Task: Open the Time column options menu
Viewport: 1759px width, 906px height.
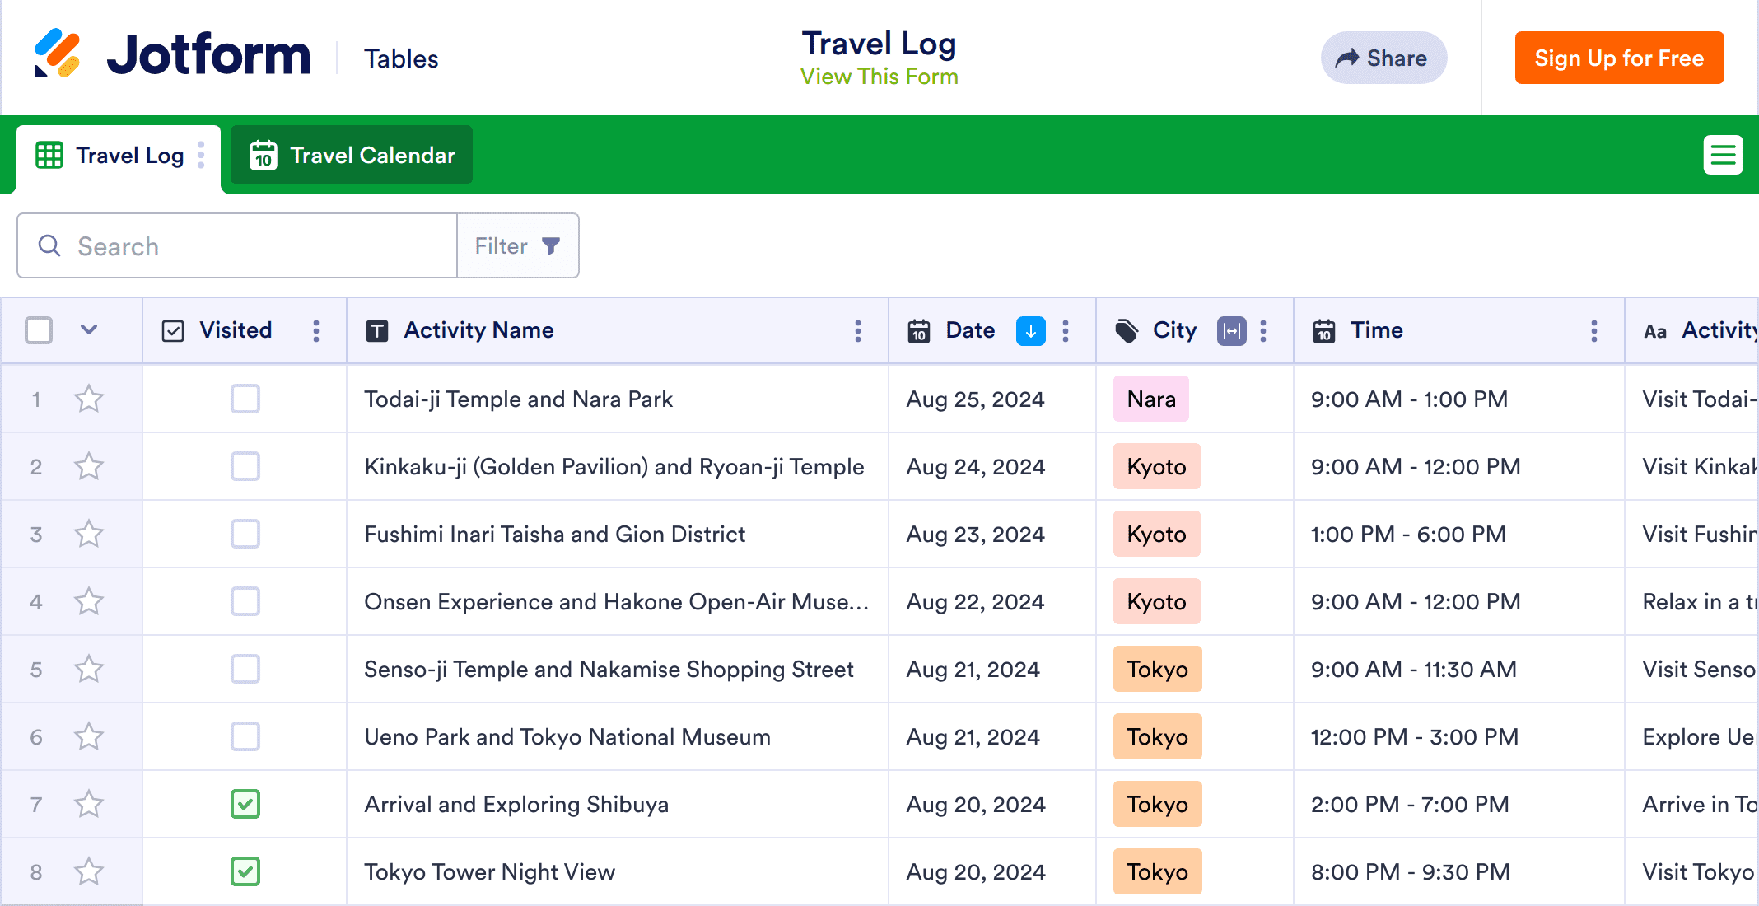Action: click(1593, 331)
